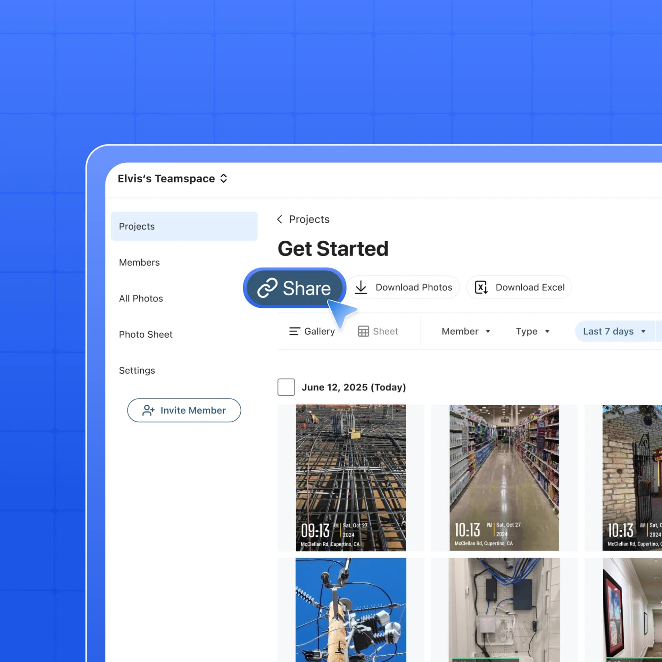Click the Get Started project title
The image size is (662, 662).
coord(333,249)
